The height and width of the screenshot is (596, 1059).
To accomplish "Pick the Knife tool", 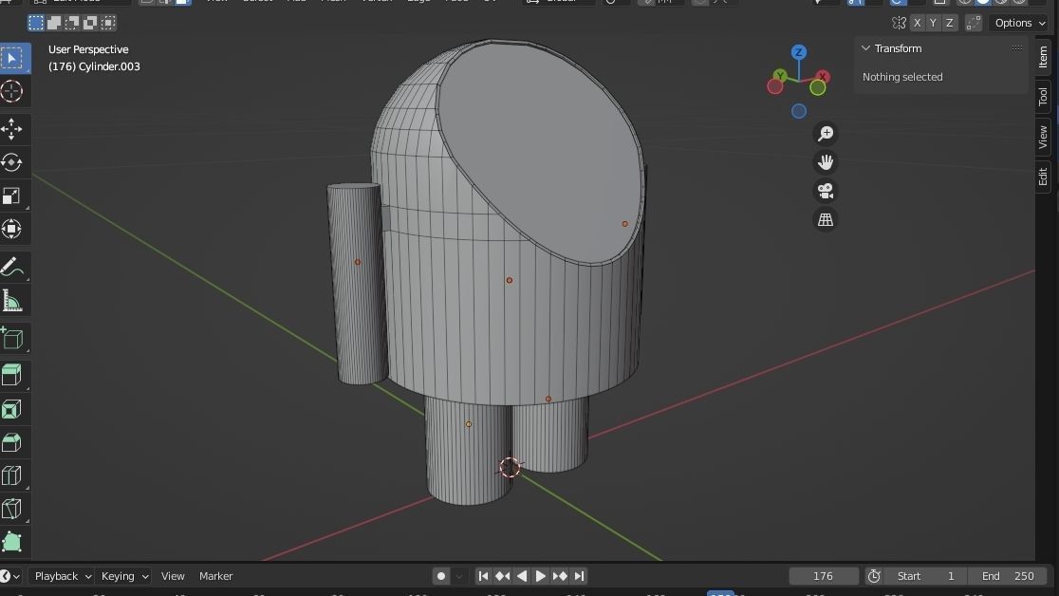I will pyautogui.click(x=11, y=508).
